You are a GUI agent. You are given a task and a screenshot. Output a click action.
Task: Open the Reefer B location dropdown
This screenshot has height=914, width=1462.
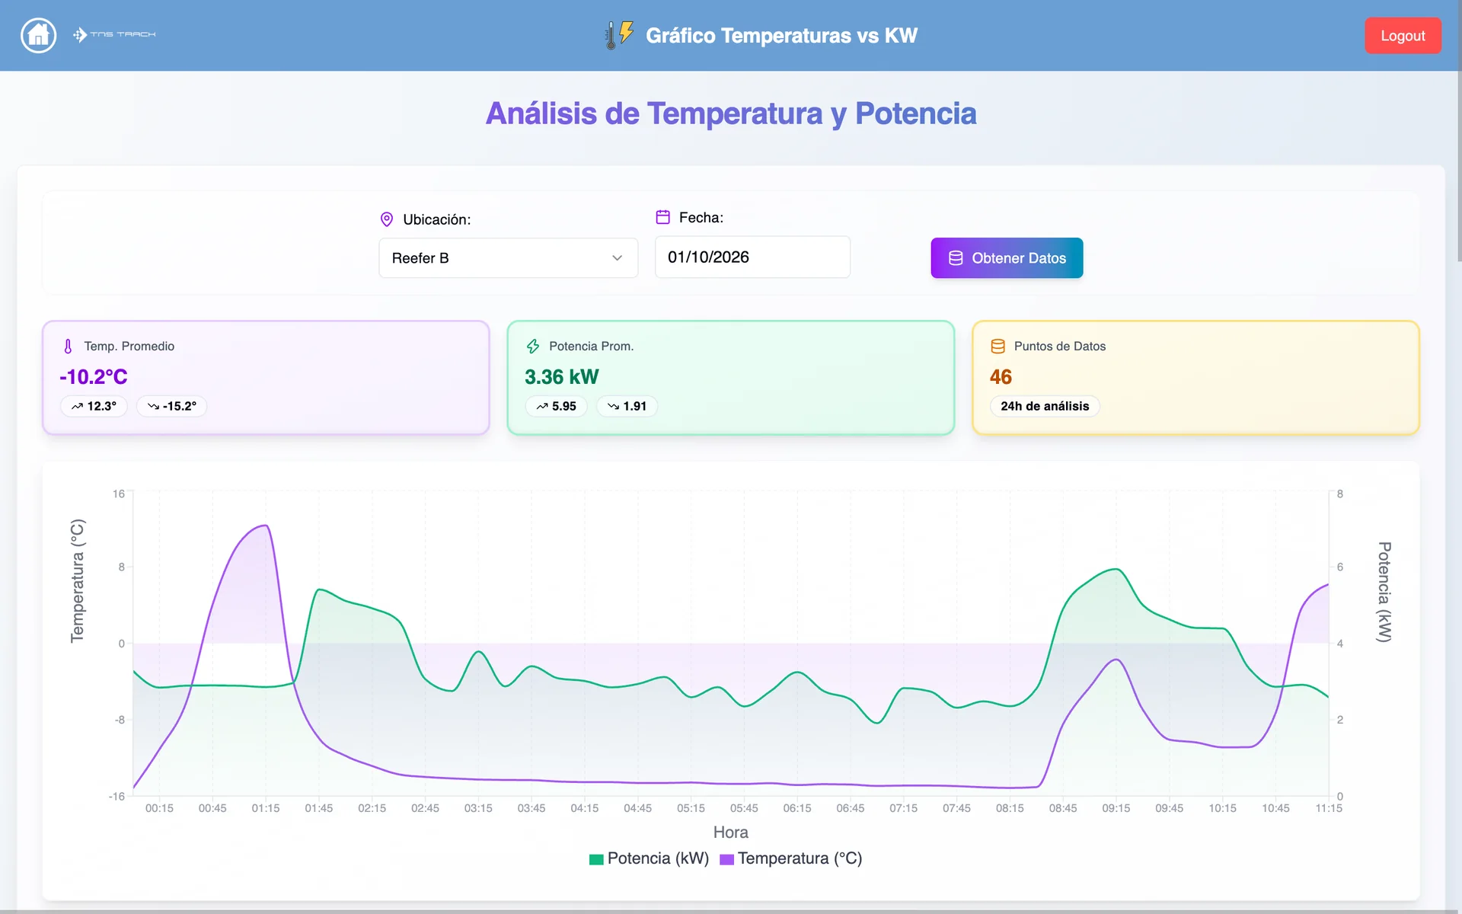coord(508,258)
